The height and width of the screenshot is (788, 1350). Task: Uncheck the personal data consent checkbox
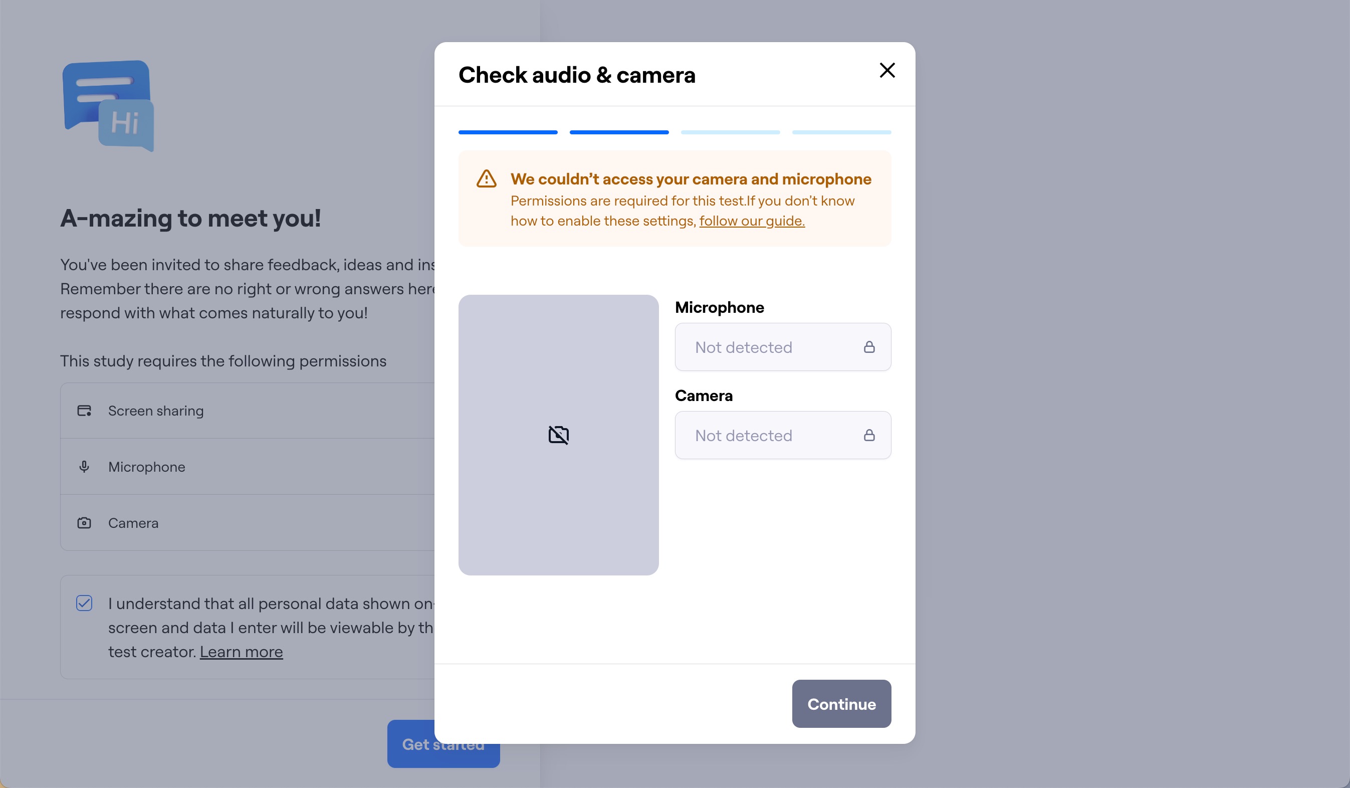coord(84,604)
